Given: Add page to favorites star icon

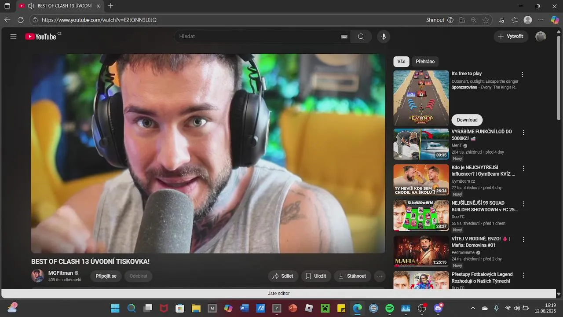Looking at the screenshot, I should (x=486, y=20).
